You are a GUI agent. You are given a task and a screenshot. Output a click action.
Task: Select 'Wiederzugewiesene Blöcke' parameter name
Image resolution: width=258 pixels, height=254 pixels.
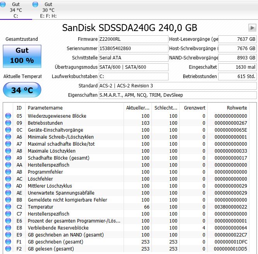pyautogui.click(x=57, y=116)
